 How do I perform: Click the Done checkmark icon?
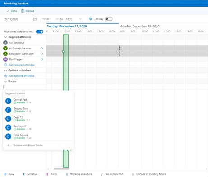coord(8,11)
